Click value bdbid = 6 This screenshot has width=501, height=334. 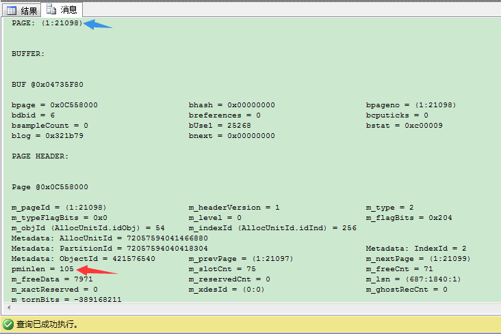[34, 115]
